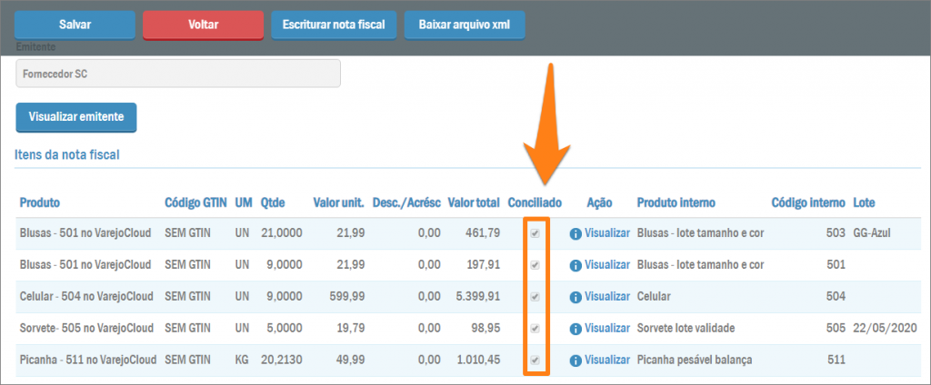Click the Conciliado column header
Viewport: 931px width, 385px height.
point(535,202)
